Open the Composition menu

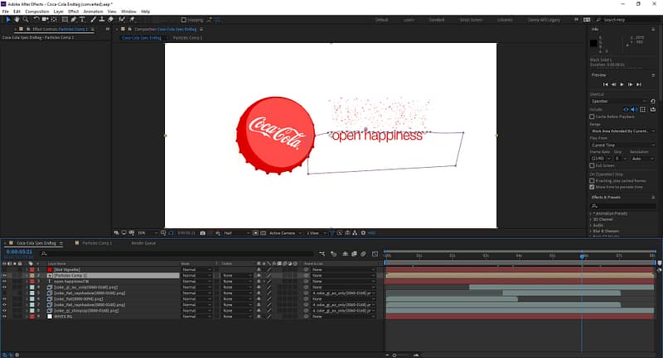(x=37, y=12)
